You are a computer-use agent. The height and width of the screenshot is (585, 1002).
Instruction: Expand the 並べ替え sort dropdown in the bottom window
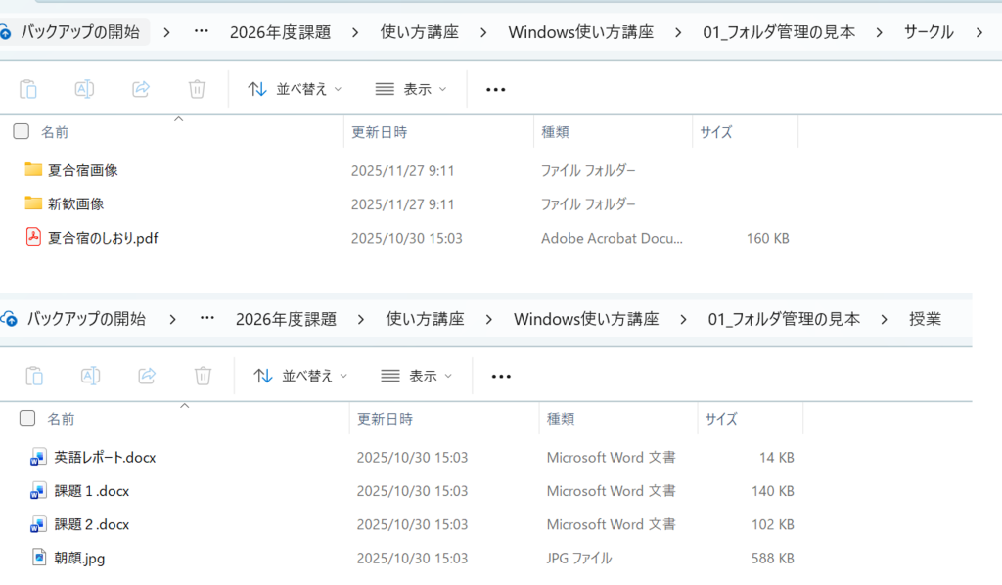[300, 376]
